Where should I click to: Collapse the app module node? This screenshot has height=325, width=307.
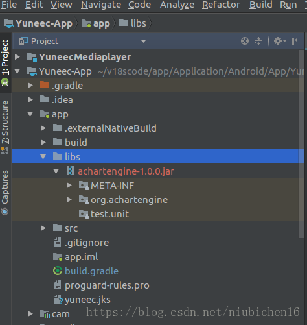tap(30, 114)
